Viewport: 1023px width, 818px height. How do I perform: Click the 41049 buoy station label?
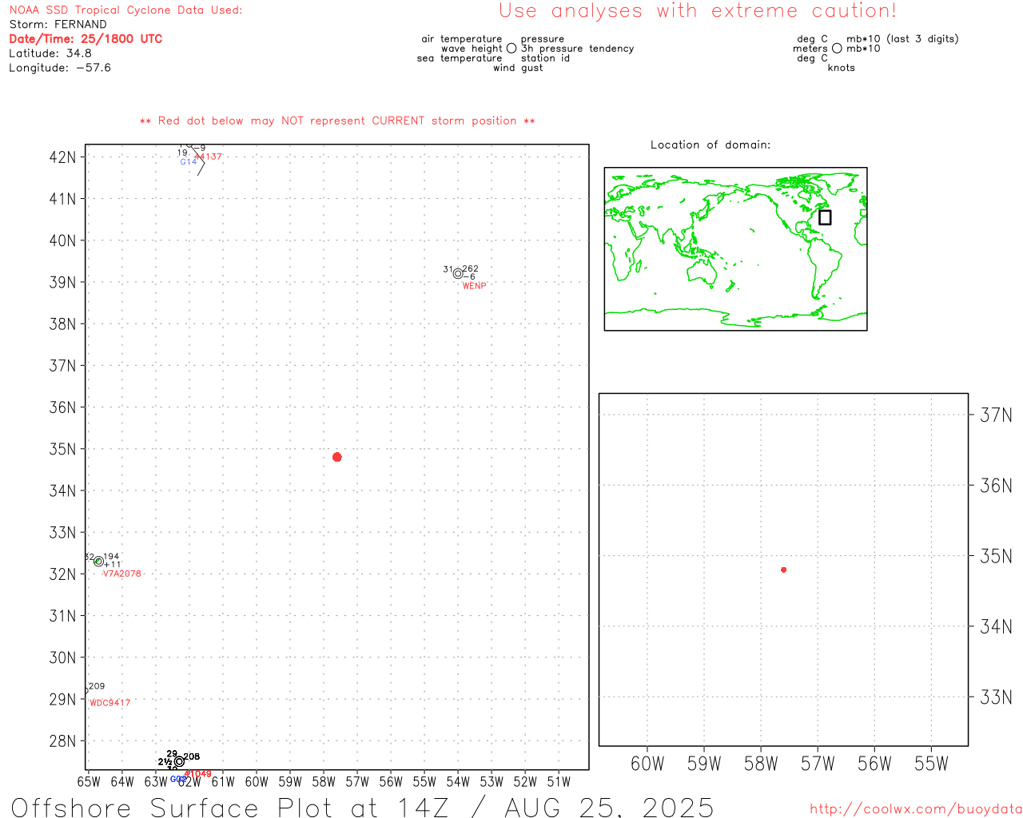point(198,774)
